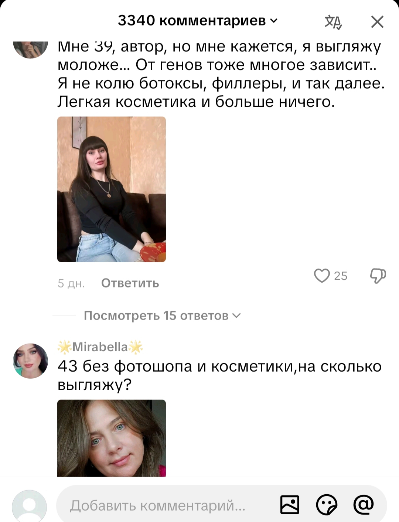Screen dimensions: 399x522
Task: Open the dark-haired woman photo attachment
Action: pos(112,189)
